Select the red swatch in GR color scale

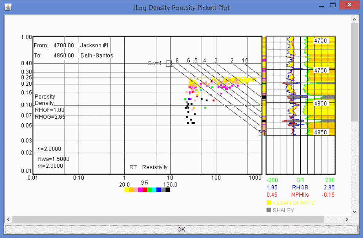(145, 190)
